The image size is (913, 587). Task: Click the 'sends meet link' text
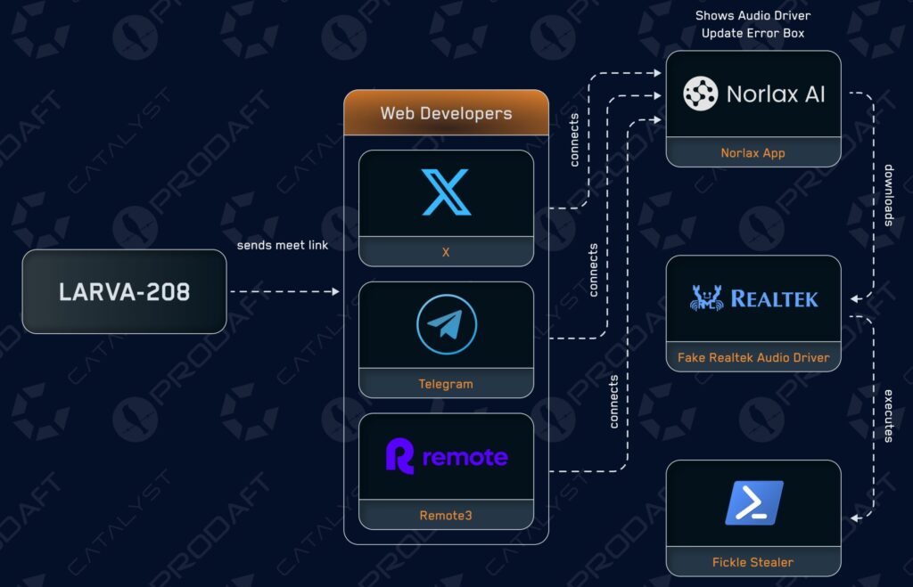tap(283, 245)
